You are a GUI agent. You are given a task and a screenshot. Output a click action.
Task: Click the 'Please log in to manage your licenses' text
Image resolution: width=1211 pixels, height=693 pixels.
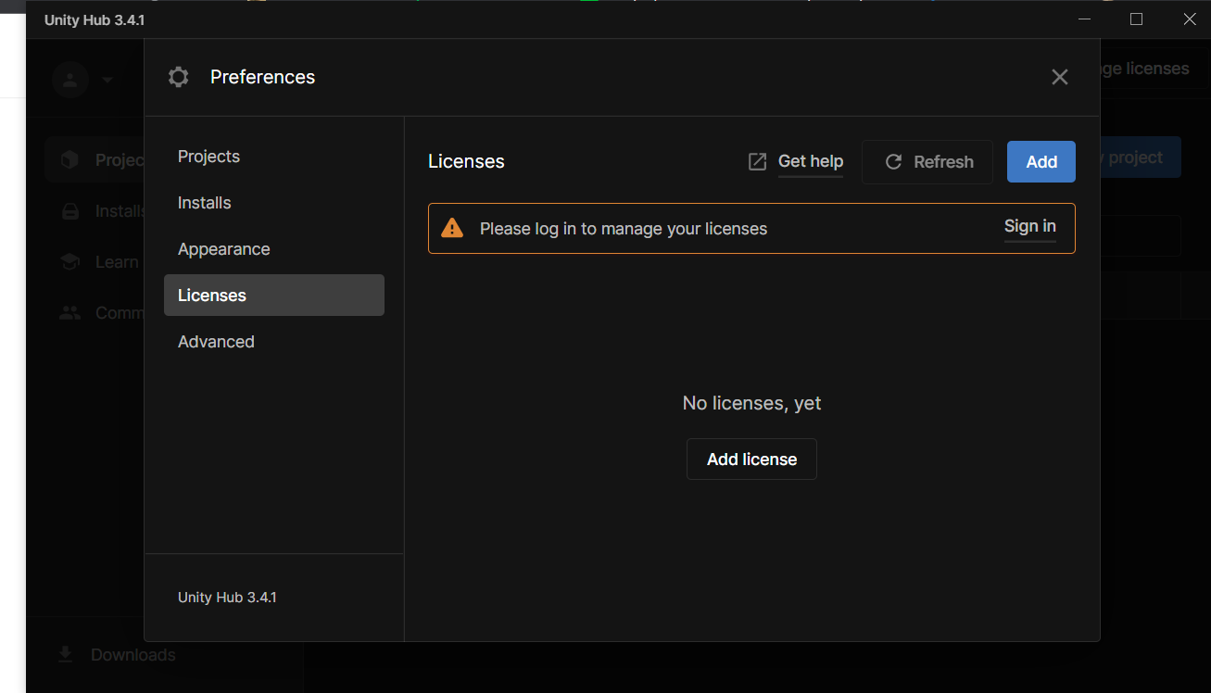pos(624,229)
